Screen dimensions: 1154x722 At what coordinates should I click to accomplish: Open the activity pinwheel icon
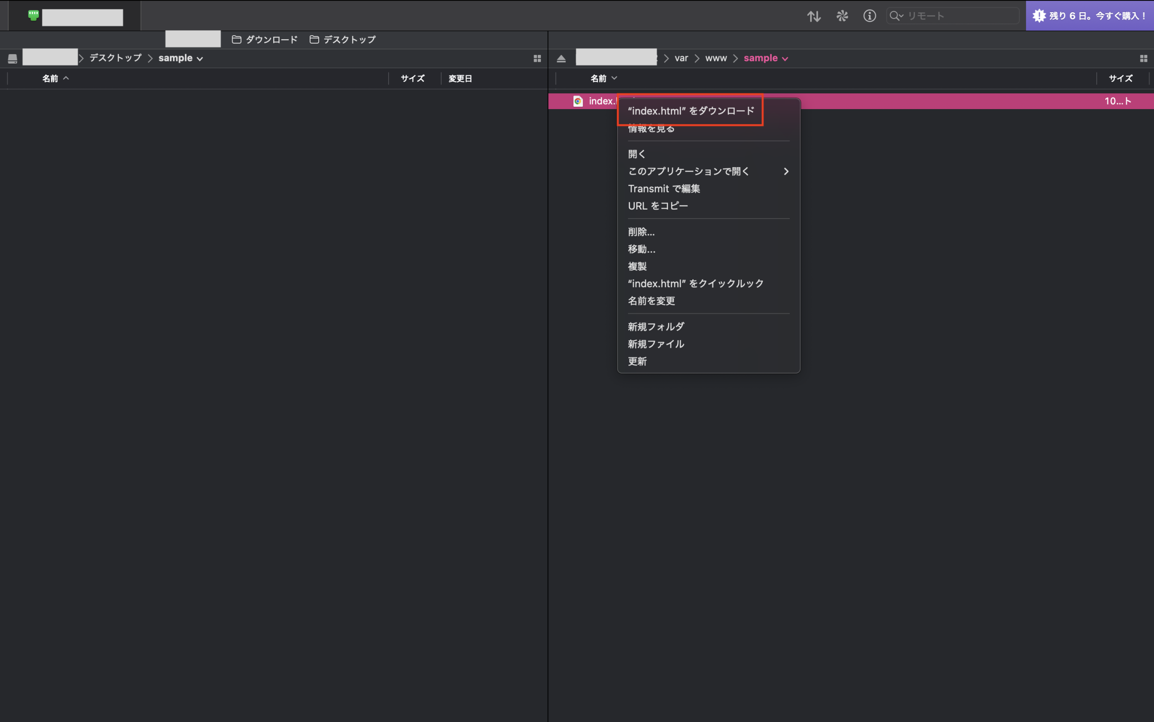tap(842, 16)
